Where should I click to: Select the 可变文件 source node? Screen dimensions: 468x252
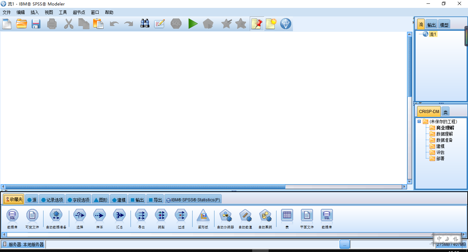pyautogui.click(x=32, y=218)
